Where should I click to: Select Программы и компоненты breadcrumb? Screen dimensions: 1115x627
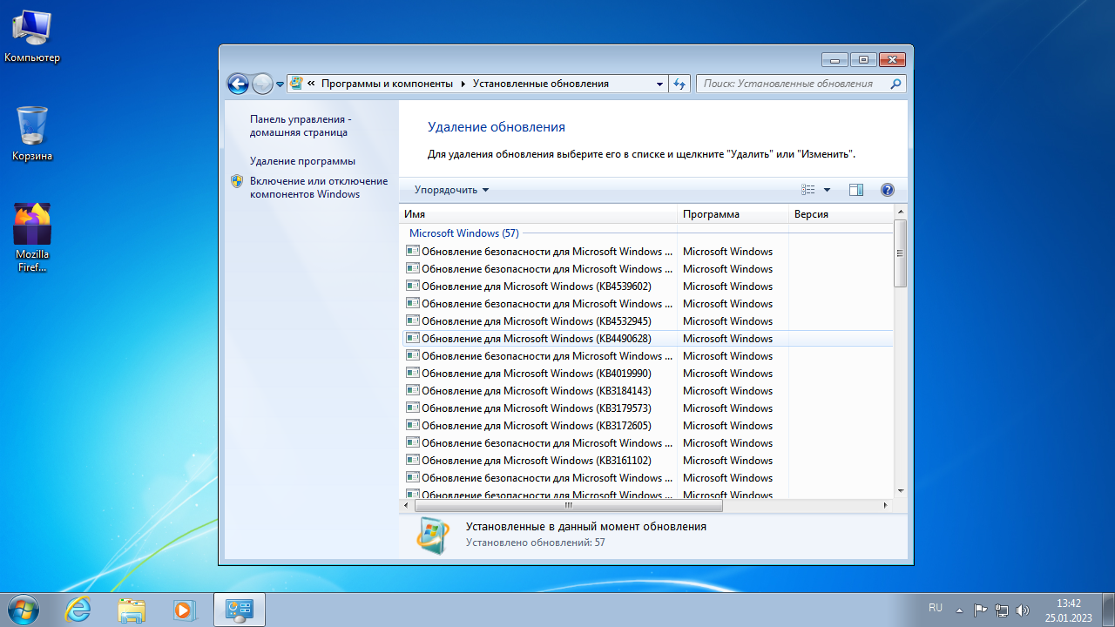click(387, 84)
